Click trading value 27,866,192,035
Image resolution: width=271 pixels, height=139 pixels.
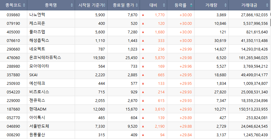tap(254, 15)
